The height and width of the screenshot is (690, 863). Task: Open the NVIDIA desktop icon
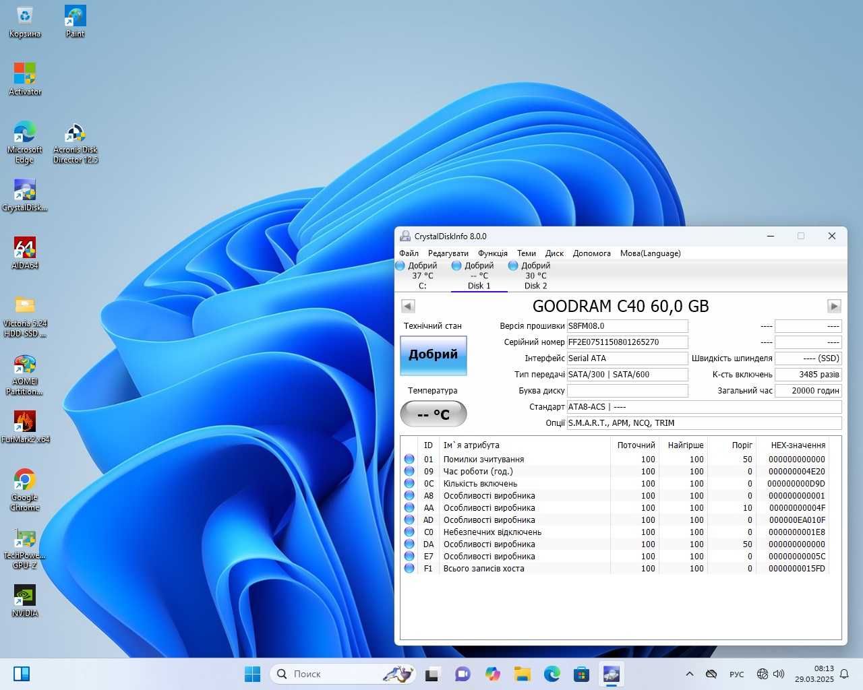click(25, 601)
